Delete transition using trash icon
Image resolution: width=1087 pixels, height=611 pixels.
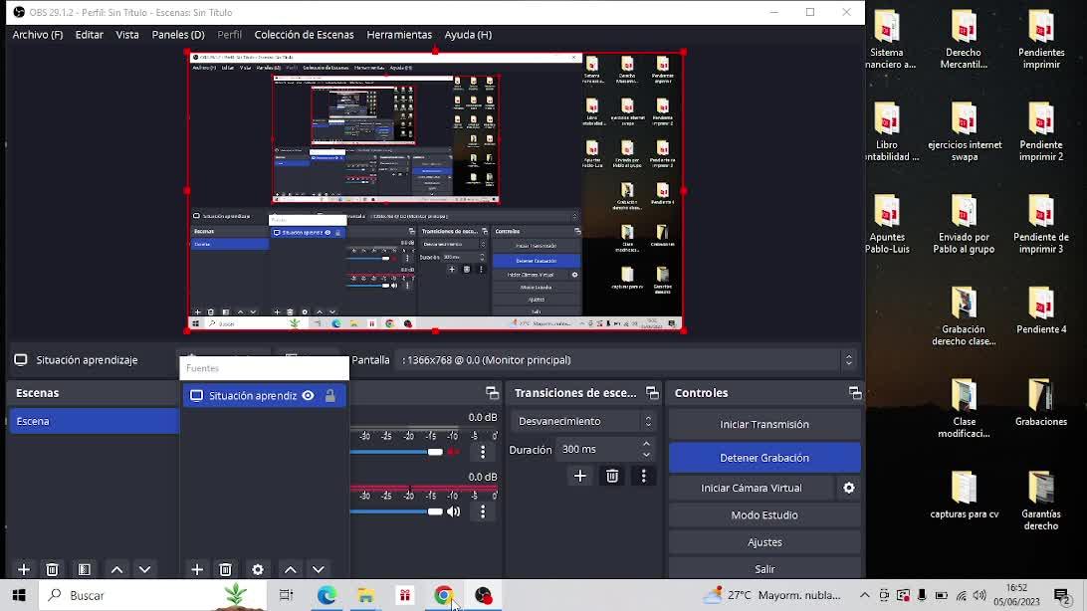point(612,476)
